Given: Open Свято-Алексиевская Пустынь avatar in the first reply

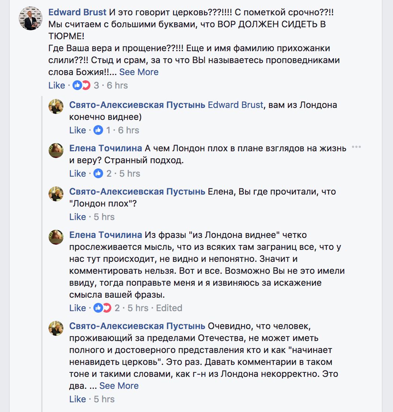Looking at the screenshot, I should pyautogui.click(x=56, y=107).
